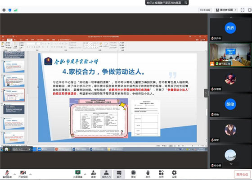Screen dimensions: 252x180
Task: Select the 建平夏正茂 live video tile
Action: (230, 55)
